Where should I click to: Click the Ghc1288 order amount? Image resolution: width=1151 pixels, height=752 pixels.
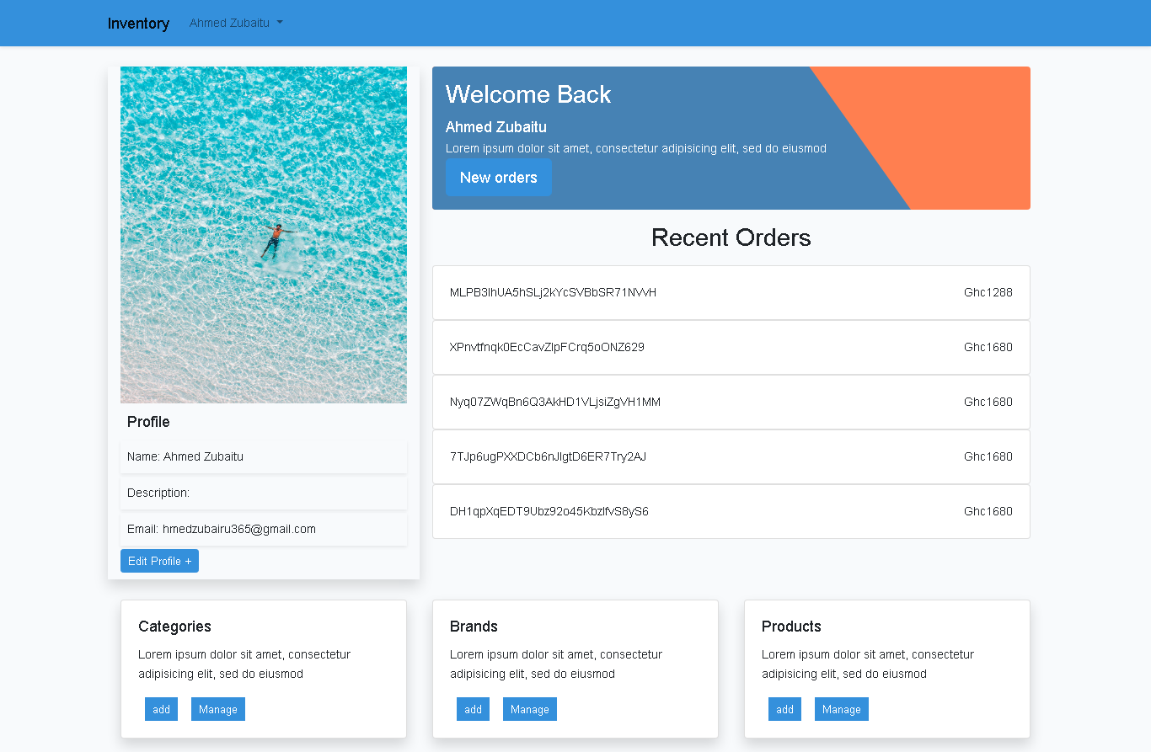point(988,292)
